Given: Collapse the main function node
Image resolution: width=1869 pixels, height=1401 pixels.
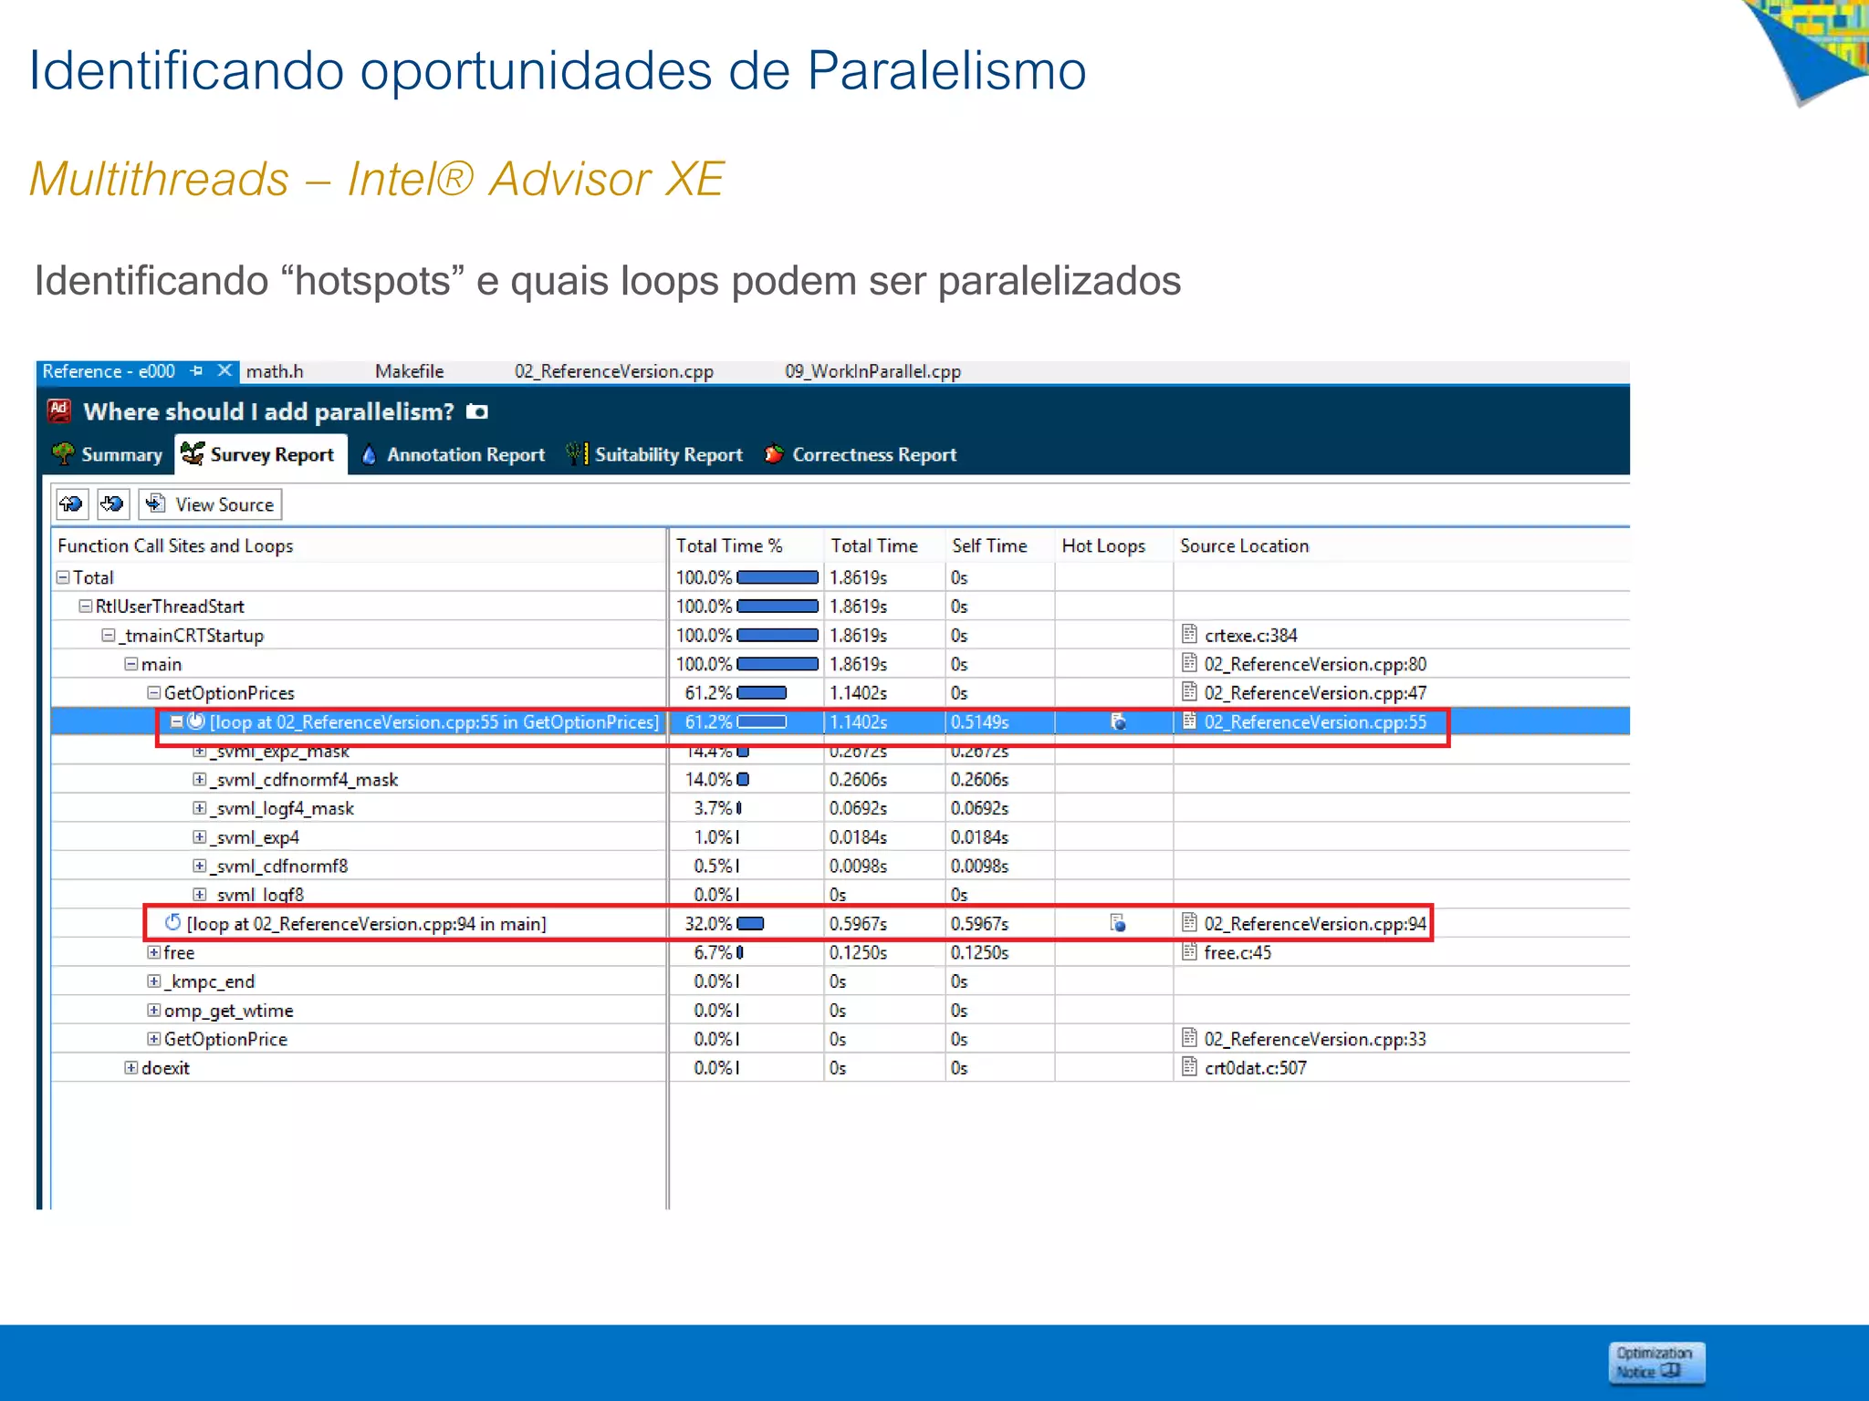Looking at the screenshot, I should tap(131, 664).
